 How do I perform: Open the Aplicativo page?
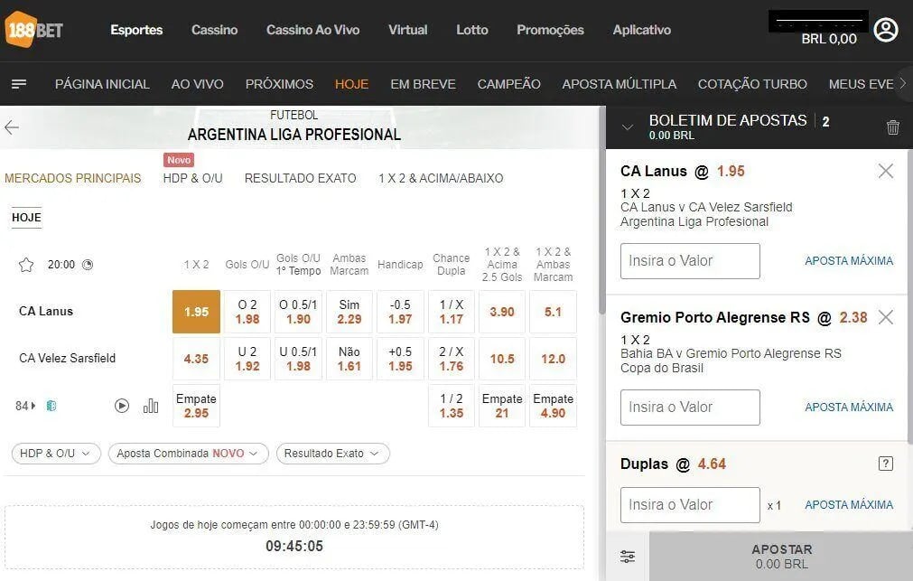642,30
